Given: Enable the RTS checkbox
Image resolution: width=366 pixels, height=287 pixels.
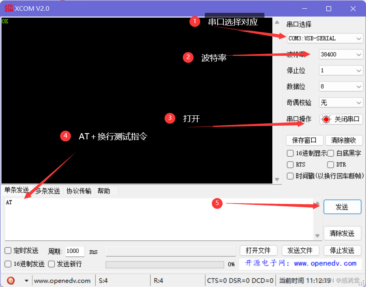Looking at the screenshot, I should click(x=290, y=165).
